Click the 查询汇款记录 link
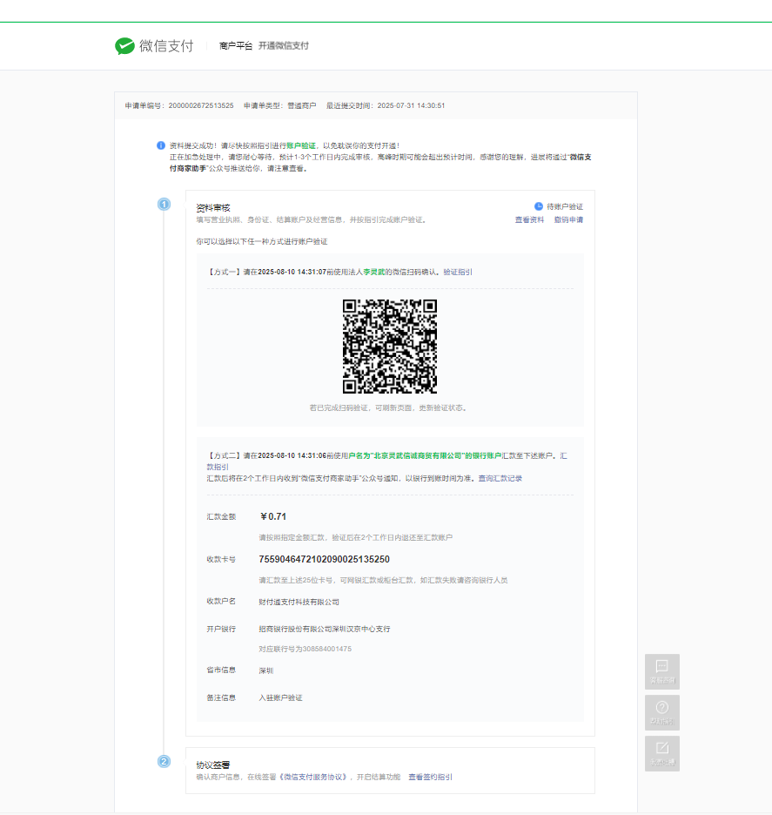The height and width of the screenshot is (815, 772). [500, 478]
